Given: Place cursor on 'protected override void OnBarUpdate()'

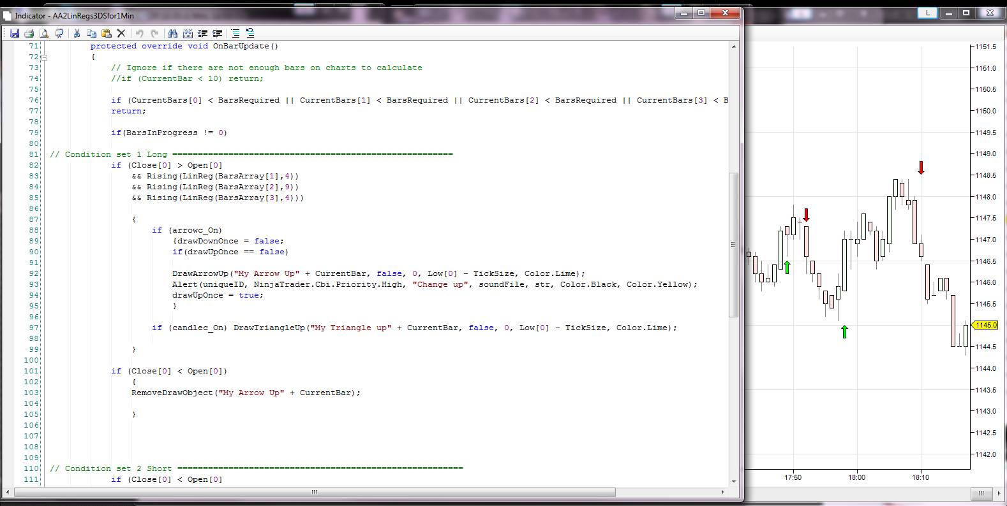Looking at the screenshot, I should pos(184,46).
